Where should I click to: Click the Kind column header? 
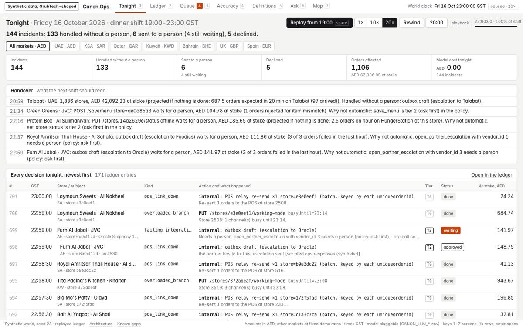click(x=149, y=186)
